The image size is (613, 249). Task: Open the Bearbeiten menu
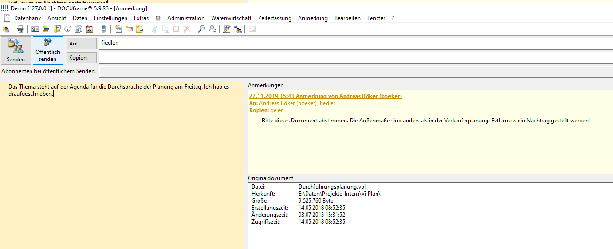click(x=347, y=18)
